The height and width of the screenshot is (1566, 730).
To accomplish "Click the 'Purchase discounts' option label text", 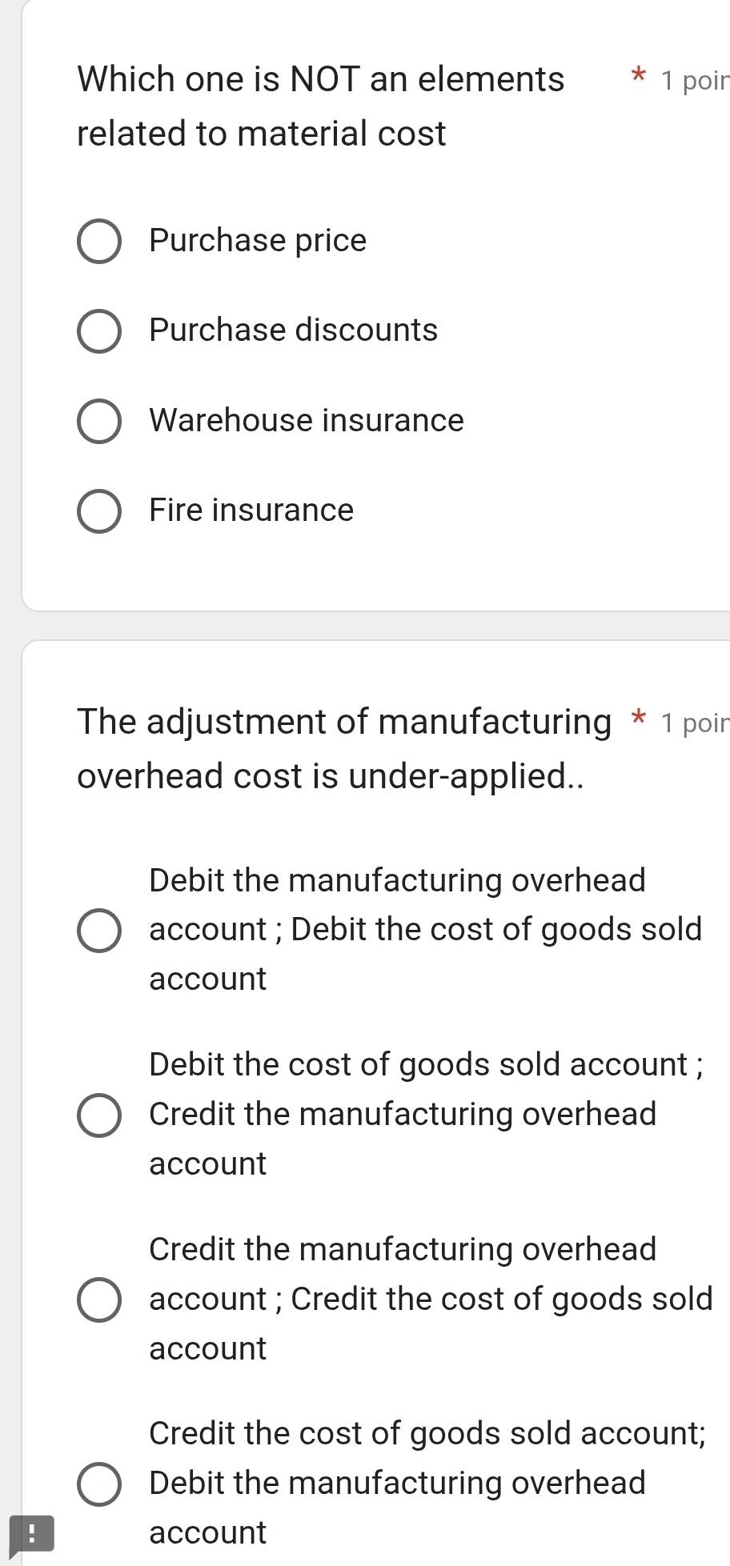I will click(x=293, y=330).
